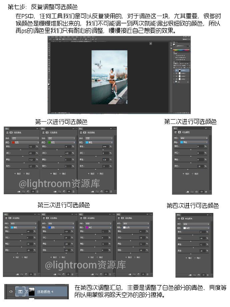Click 黑色 slider handle in second-round panel

[188, 170]
